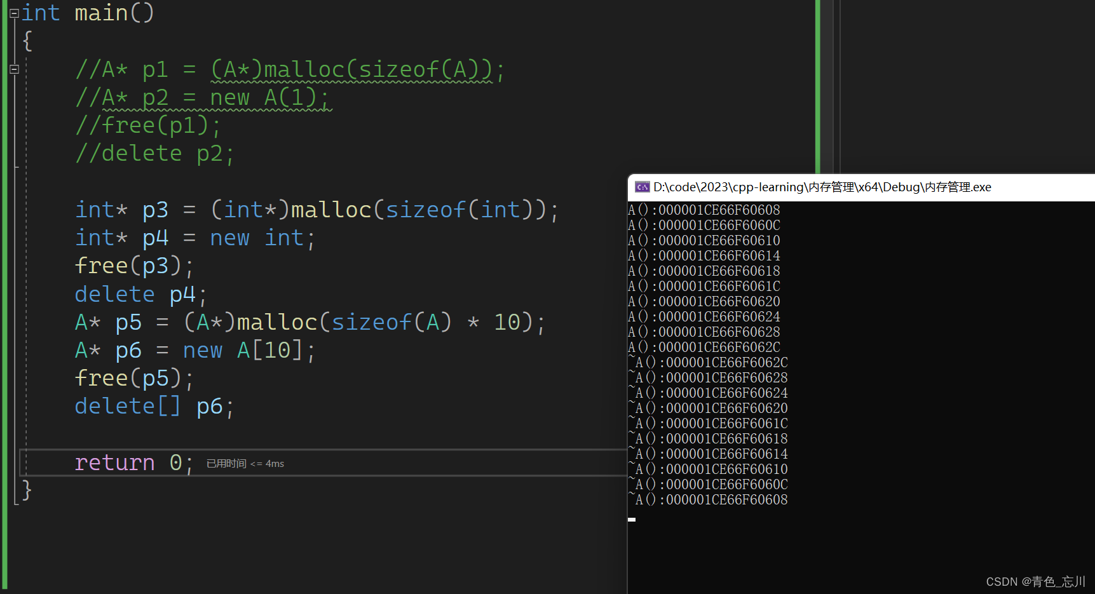Collapse the main() function fold marker
Viewport: 1095px width, 594px height.
tap(14, 13)
